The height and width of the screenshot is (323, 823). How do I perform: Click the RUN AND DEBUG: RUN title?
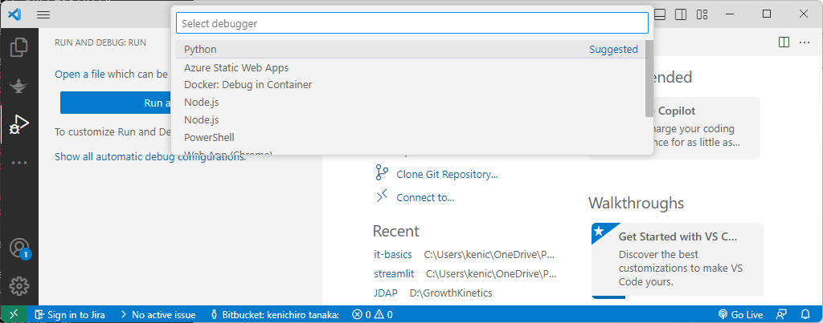tap(100, 42)
